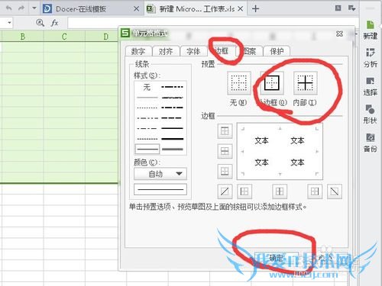
Task: Add a new tab with plus icon
Action: click(255, 9)
